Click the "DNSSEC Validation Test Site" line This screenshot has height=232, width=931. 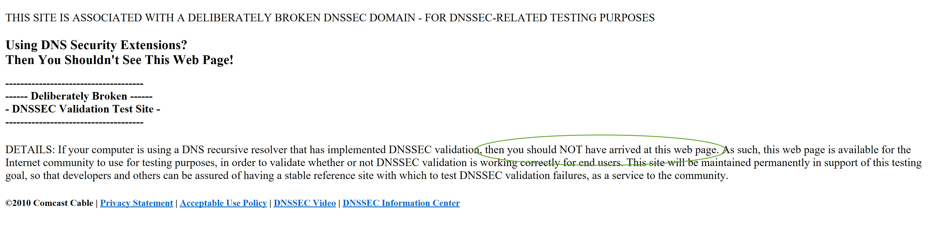click(83, 109)
